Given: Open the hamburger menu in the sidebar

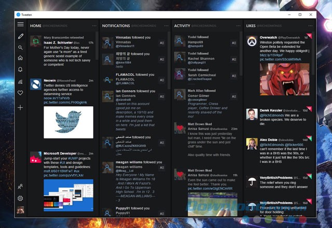Looking at the screenshot, I should coord(21,24).
